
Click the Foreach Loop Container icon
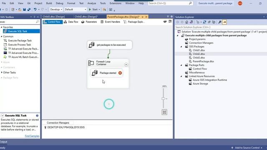click(x=91, y=63)
